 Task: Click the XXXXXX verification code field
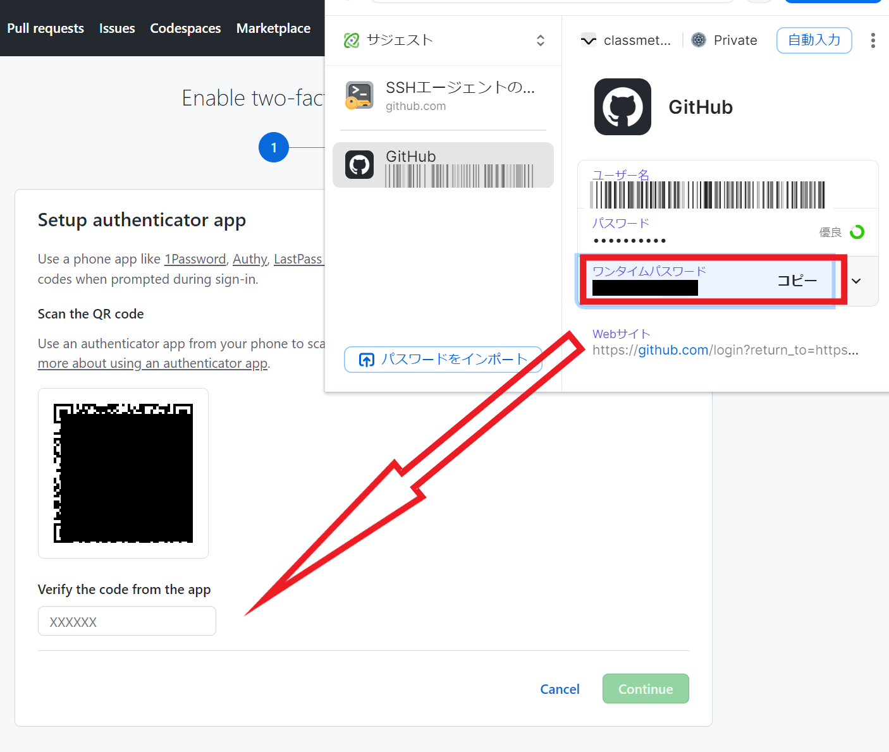[126, 621]
